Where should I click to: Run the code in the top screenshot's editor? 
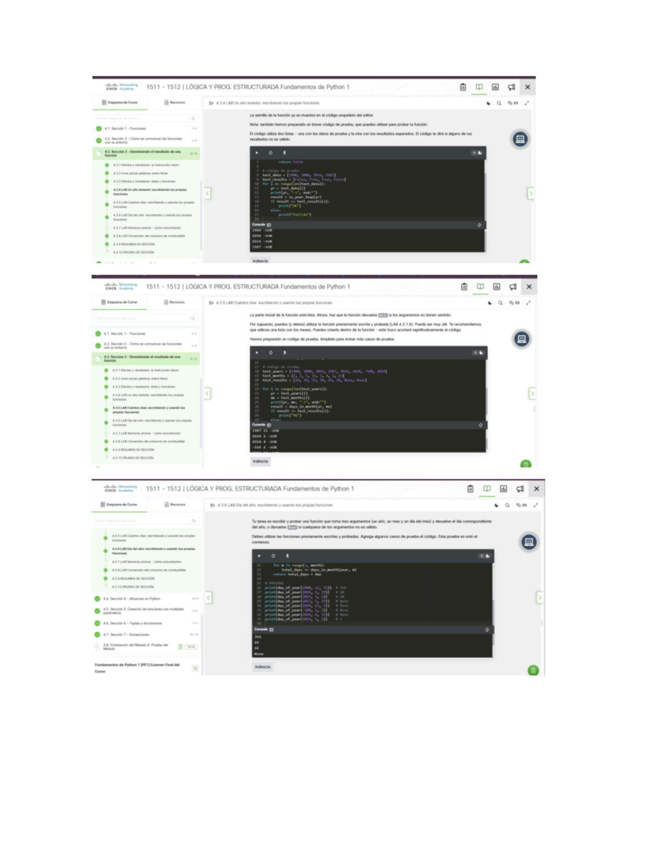257,153
